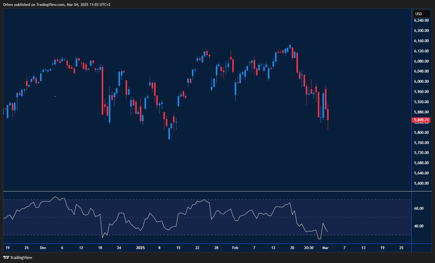Image resolution: width=435 pixels, height=263 pixels.
Task: Click the RSI line at its lowest trough
Action: [x=320, y=239]
